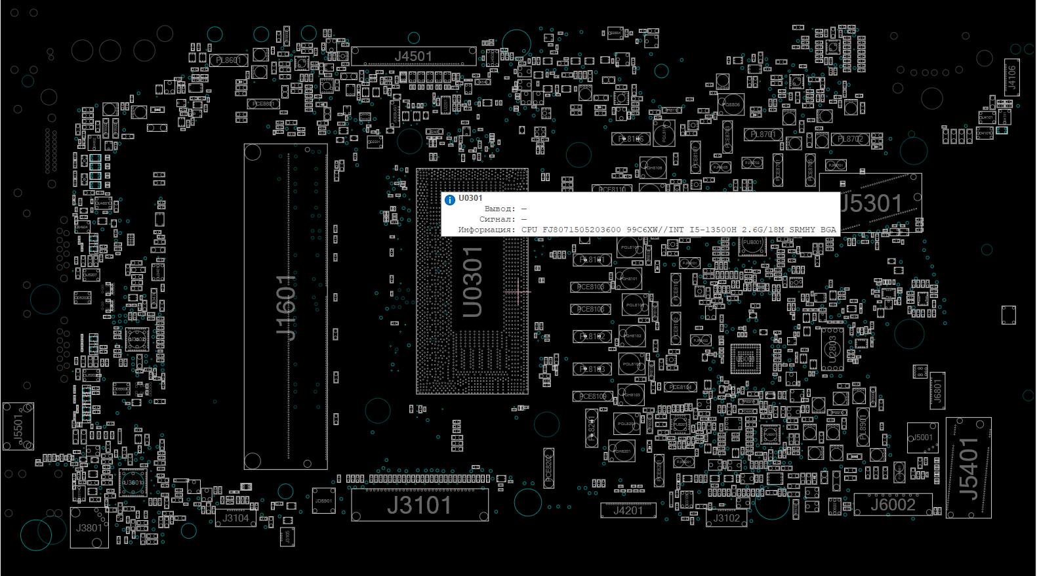1037x576 pixels.
Task: Select the J1601 memory slot connector
Action: 285,306
